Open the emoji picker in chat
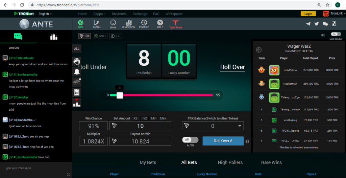This screenshot has height=178, width=346. pos(68,174)
